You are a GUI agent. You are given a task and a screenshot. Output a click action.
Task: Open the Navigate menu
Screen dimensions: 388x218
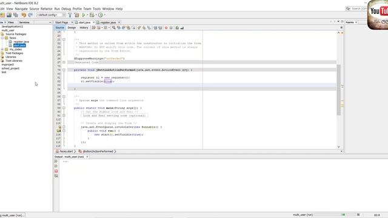tap(21, 8)
